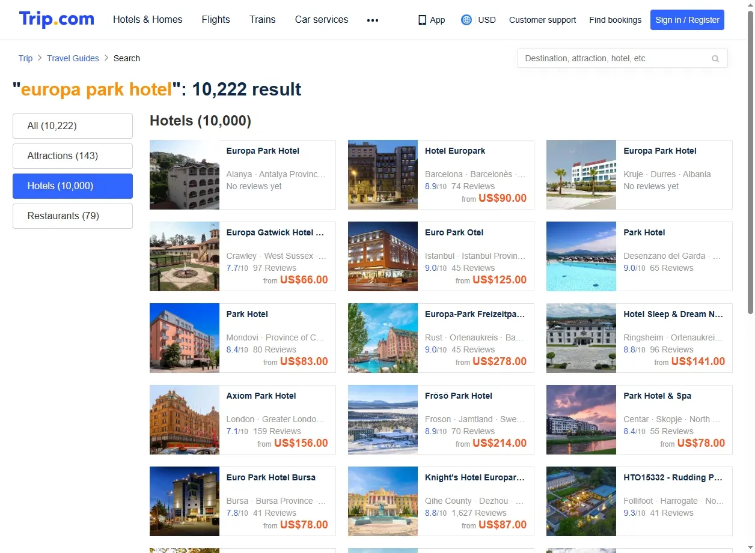
Task: Click Euro Park Otel title
Action: (x=454, y=232)
